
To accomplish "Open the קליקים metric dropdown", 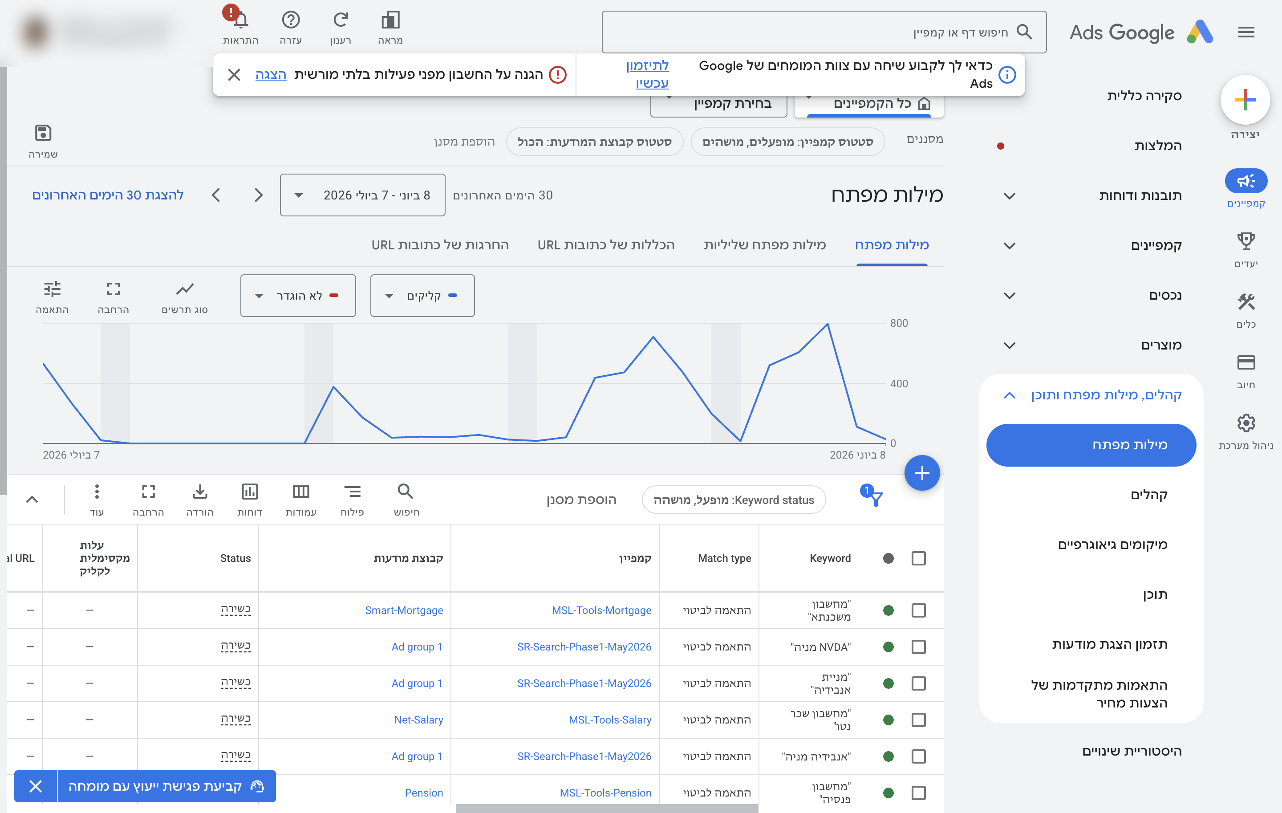I will click(x=422, y=296).
